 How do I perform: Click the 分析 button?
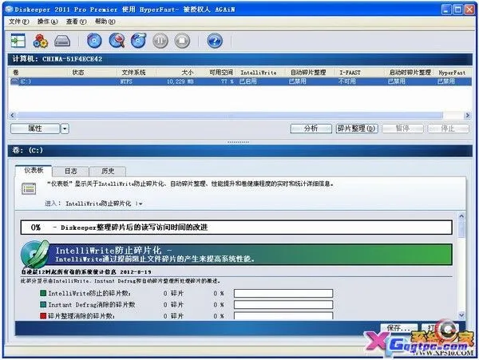[311, 129]
